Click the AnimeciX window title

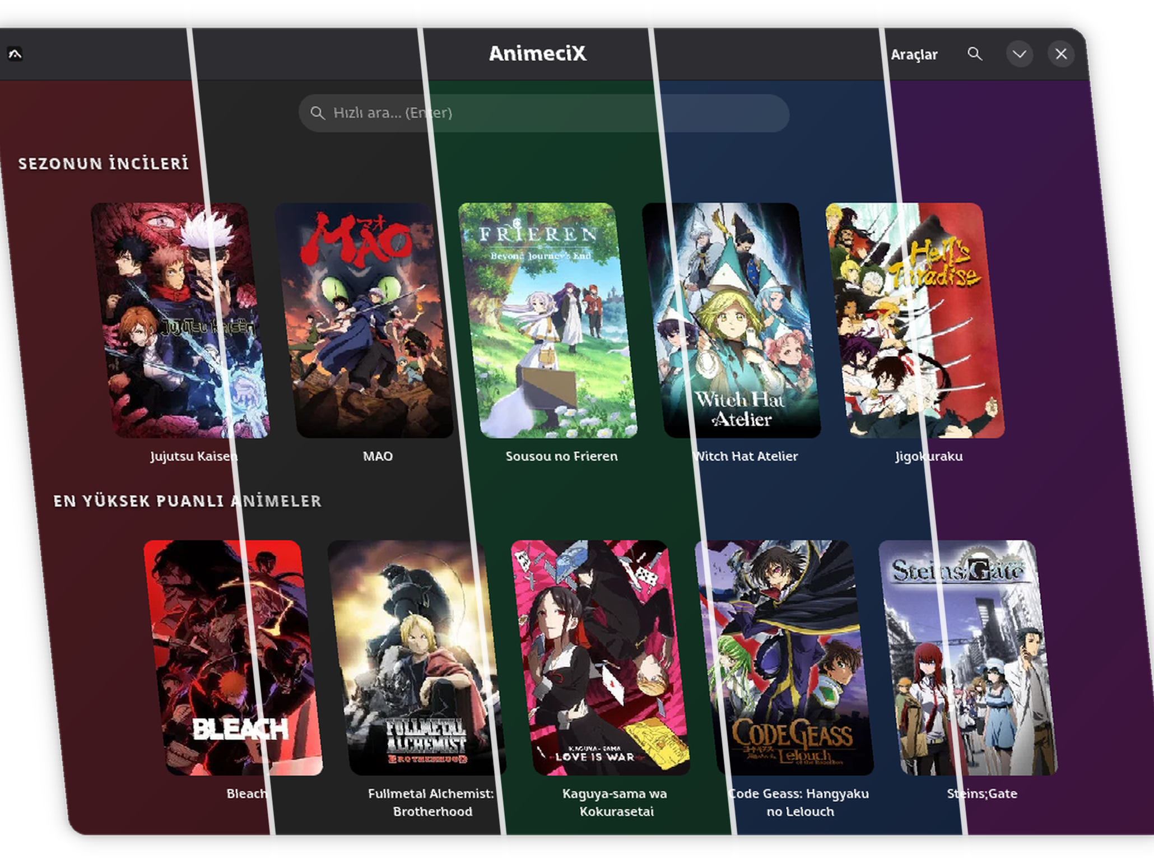pyautogui.click(x=537, y=54)
